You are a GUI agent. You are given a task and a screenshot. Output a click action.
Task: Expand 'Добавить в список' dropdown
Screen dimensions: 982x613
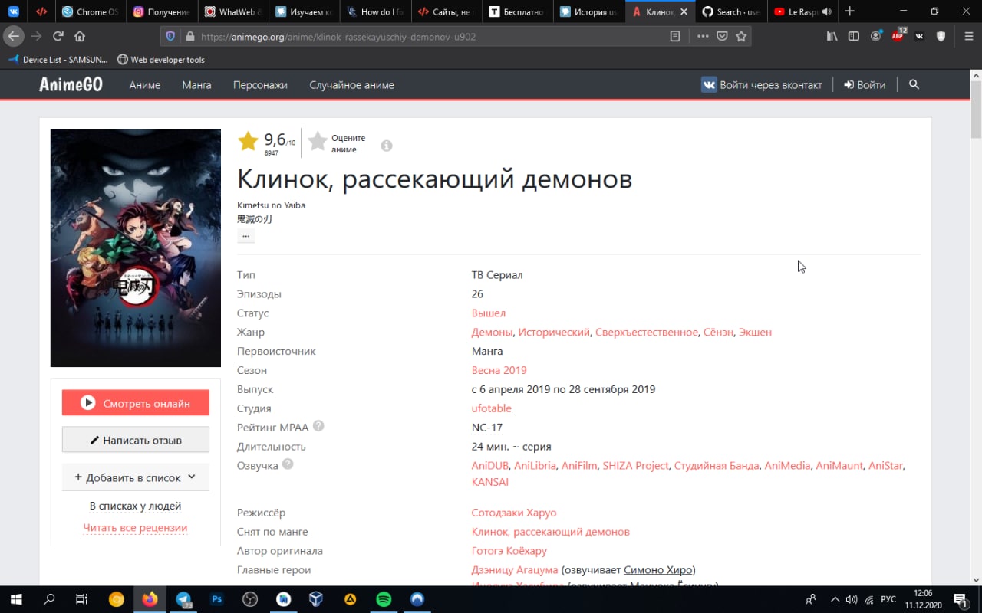(x=136, y=477)
